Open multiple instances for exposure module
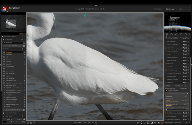192x125 pixels. click(x=184, y=64)
